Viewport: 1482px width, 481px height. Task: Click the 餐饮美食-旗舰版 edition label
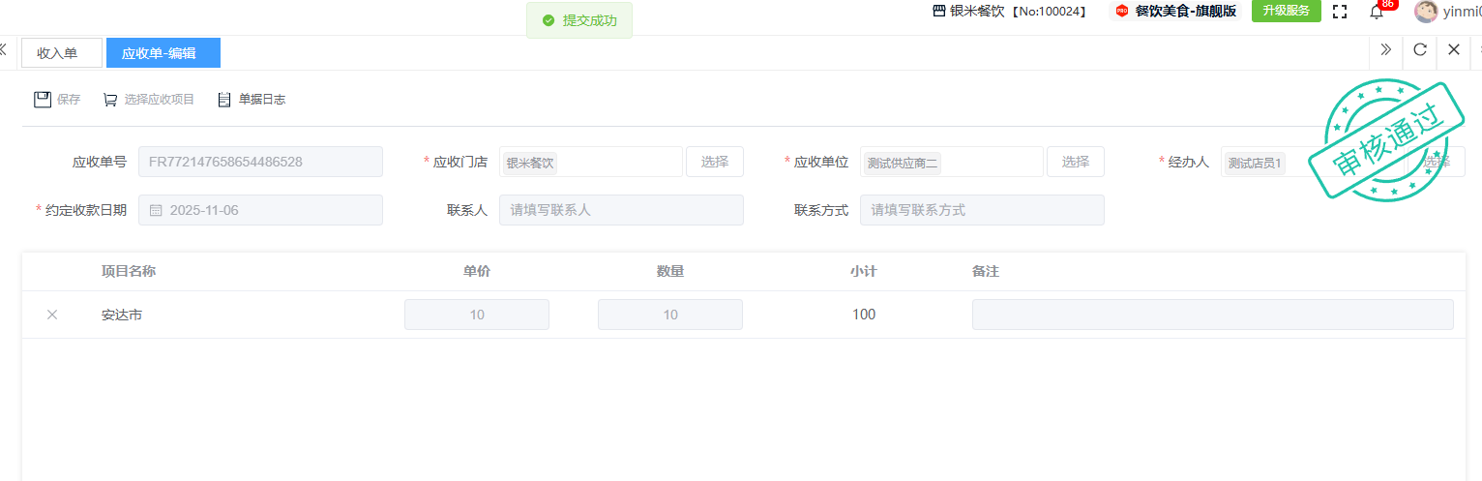coord(1184,12)
